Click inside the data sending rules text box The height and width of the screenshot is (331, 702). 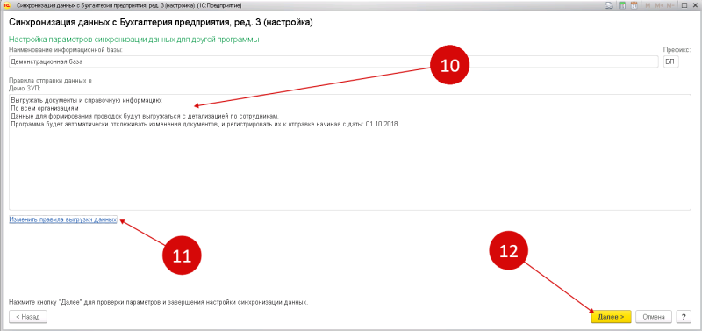349,152
